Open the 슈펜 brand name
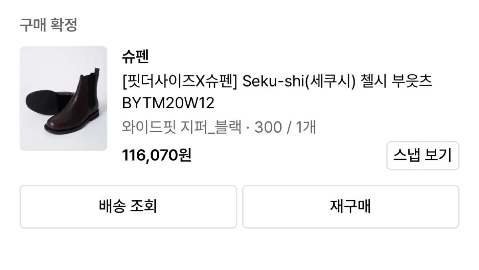Screen dimensions: 479x270 [135, 57]
